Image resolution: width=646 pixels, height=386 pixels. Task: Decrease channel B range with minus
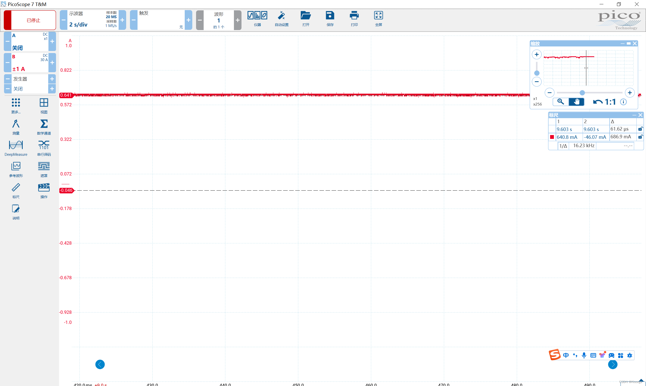tap(8, 62)
